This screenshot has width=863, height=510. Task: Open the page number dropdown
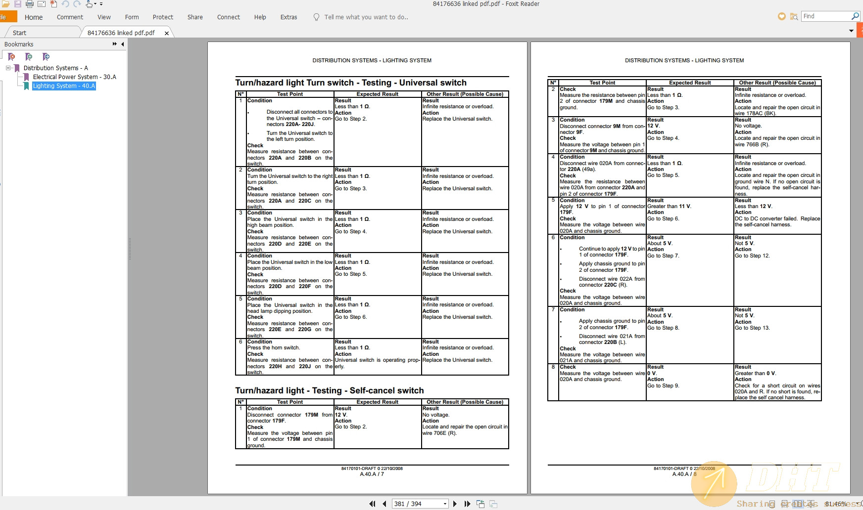pos(445,504)
